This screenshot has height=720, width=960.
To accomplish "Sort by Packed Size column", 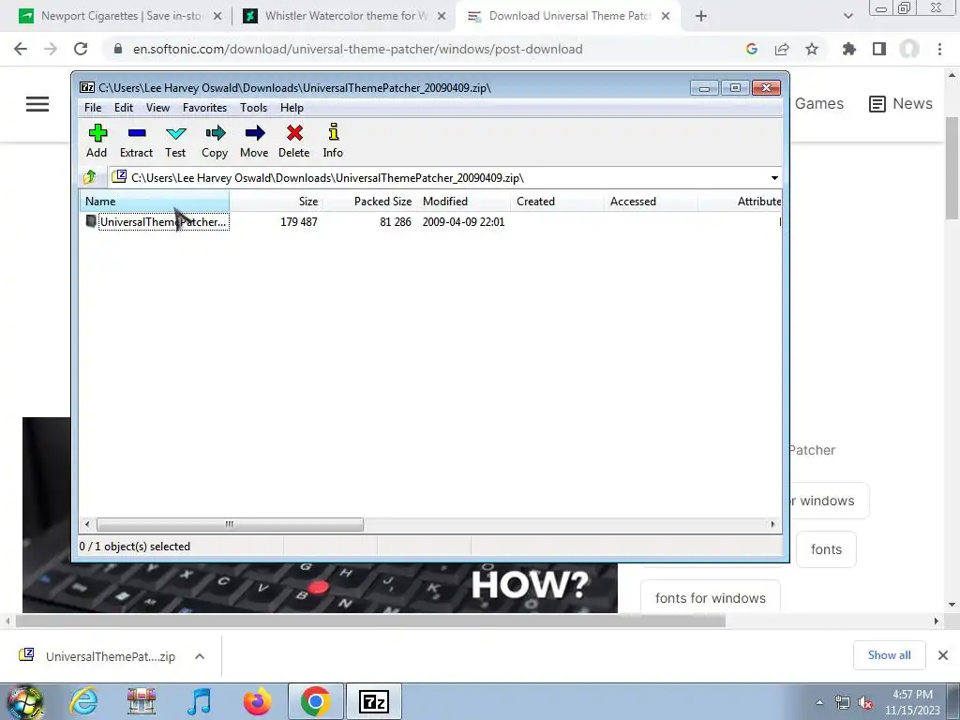I will point(369,202).
